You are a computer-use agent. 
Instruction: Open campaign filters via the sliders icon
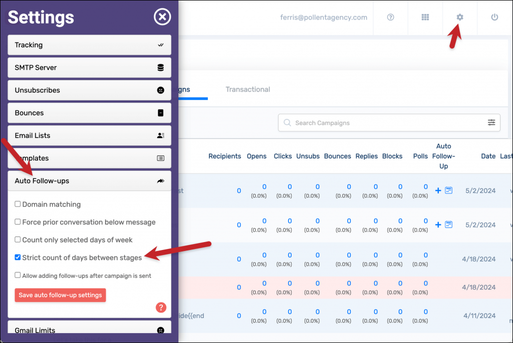[x=491, y=122]
